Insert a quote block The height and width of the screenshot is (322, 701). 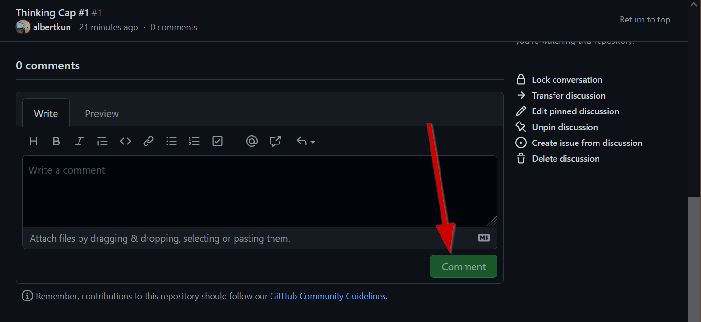102,141
